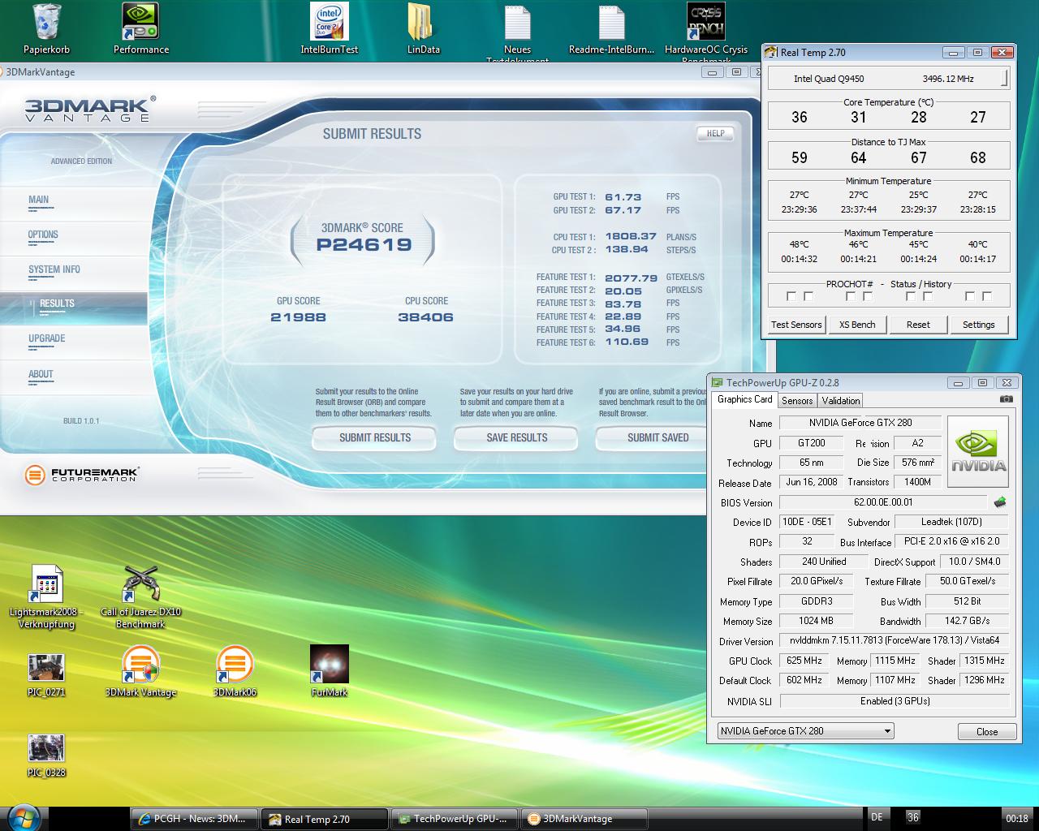Open the GPU selection dropdown in GPU-Z

coord(805,730)
